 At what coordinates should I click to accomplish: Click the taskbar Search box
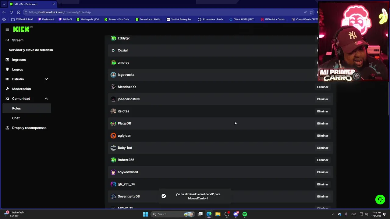click(173, 214)
